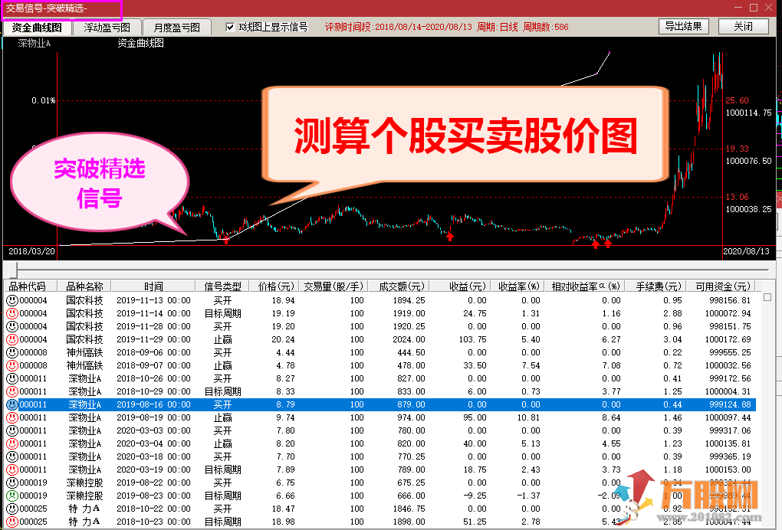Sort by 品种名称 column header

coord(84,286)
